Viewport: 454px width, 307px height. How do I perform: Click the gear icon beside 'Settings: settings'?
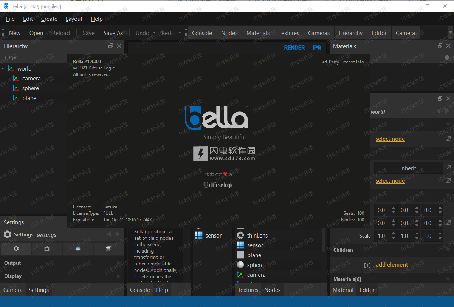click(7, 234)
